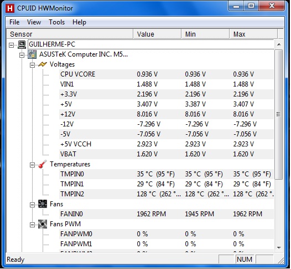Open the File menu

14,22
